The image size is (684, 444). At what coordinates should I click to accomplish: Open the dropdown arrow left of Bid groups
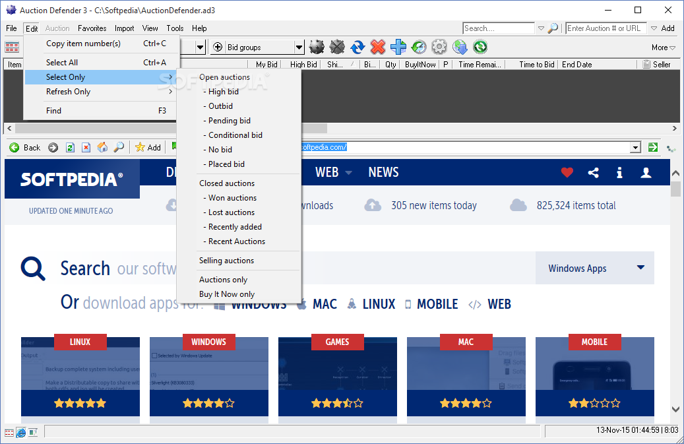coord(201,47)
